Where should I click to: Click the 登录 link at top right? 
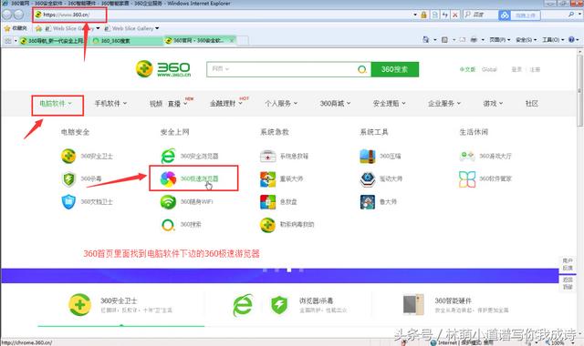516,69
